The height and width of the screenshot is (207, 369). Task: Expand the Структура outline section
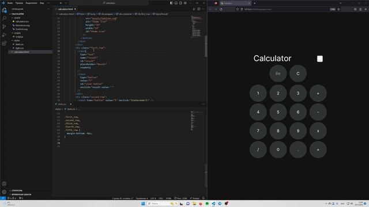17,190
